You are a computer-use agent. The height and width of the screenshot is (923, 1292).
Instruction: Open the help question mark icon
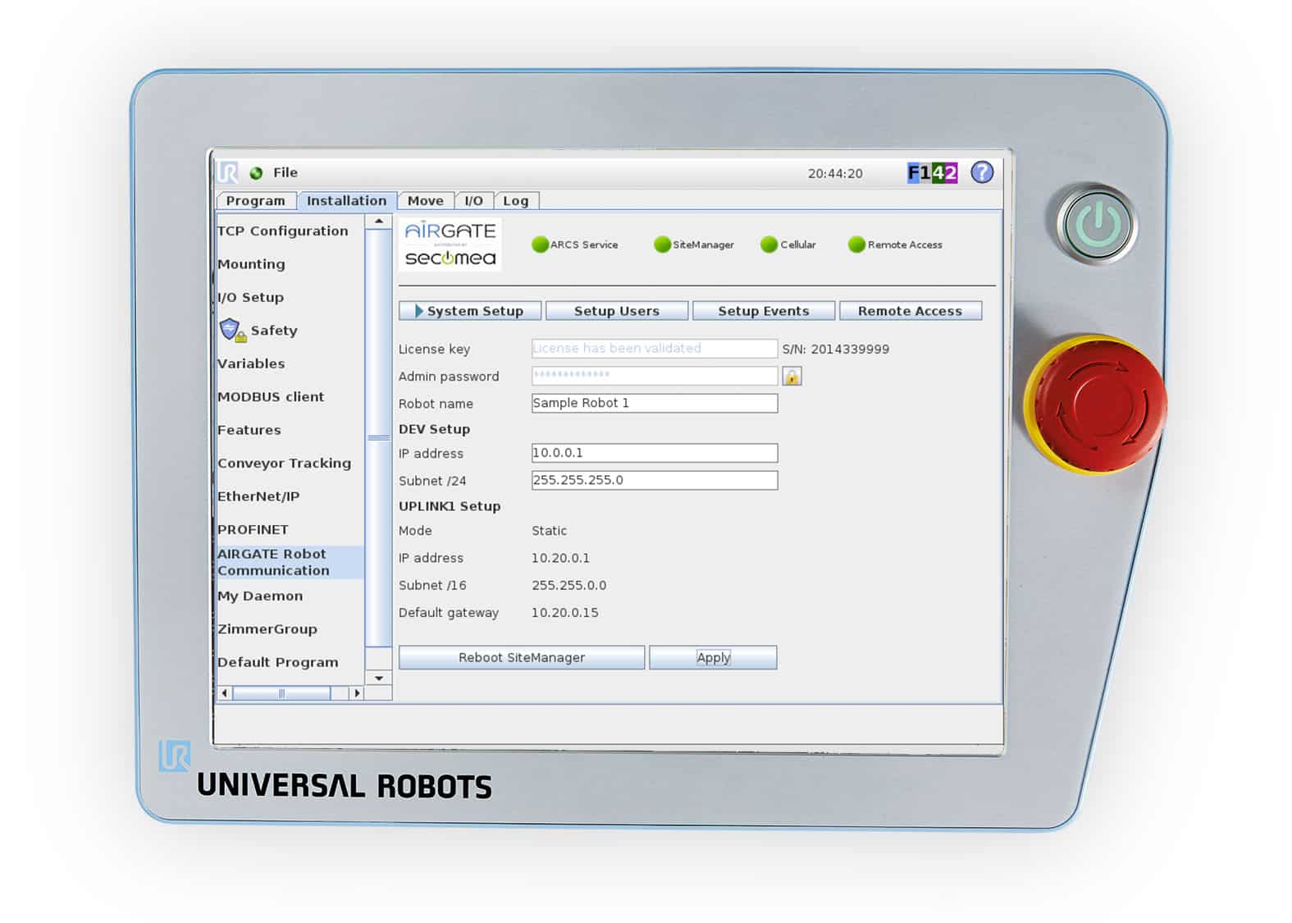click(x=982, y=172)
